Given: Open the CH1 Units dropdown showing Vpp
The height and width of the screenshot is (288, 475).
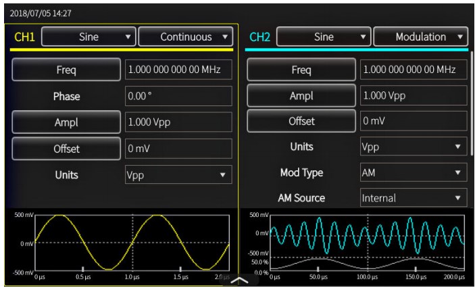Looking at the screenshot, I should 178,174.
